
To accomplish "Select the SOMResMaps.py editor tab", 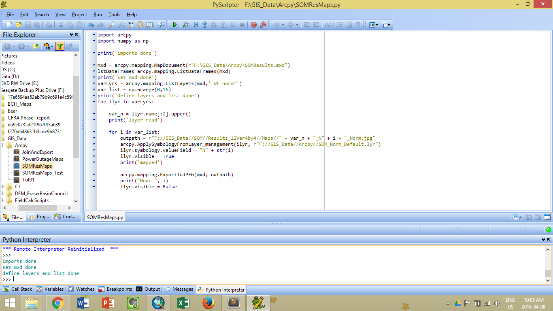I will tap(105, 217).
